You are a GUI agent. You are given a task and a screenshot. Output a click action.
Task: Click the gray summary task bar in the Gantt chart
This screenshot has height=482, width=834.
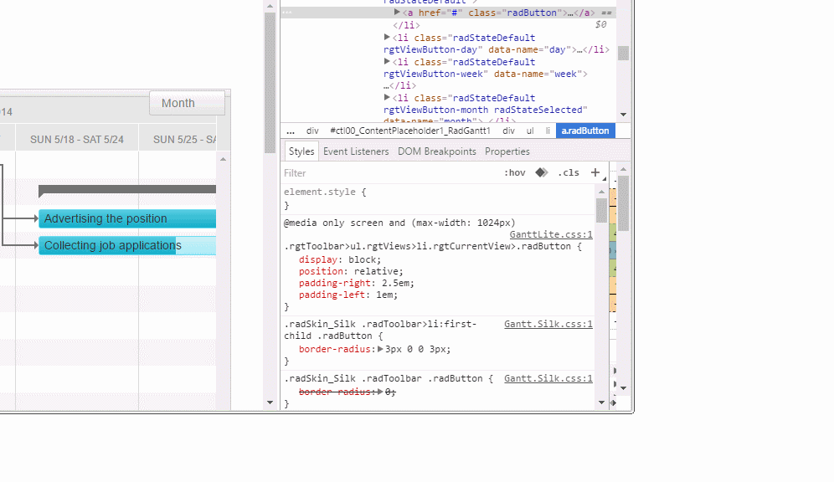click(x=127, y=190)
